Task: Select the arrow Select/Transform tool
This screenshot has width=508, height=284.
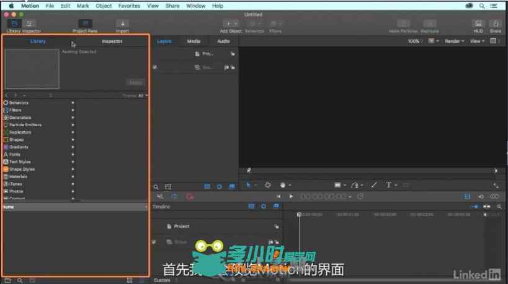Action: 249,185
